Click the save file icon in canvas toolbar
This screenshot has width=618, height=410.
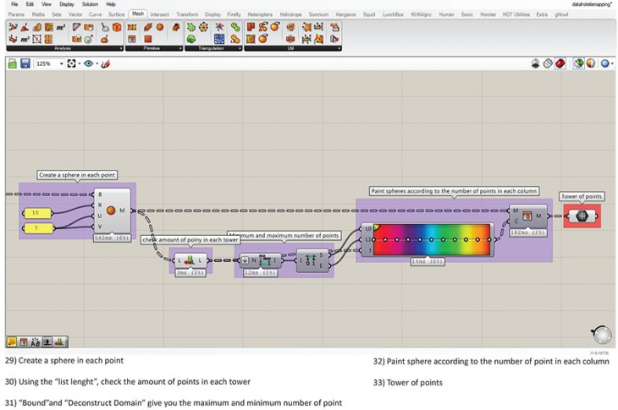25,63
